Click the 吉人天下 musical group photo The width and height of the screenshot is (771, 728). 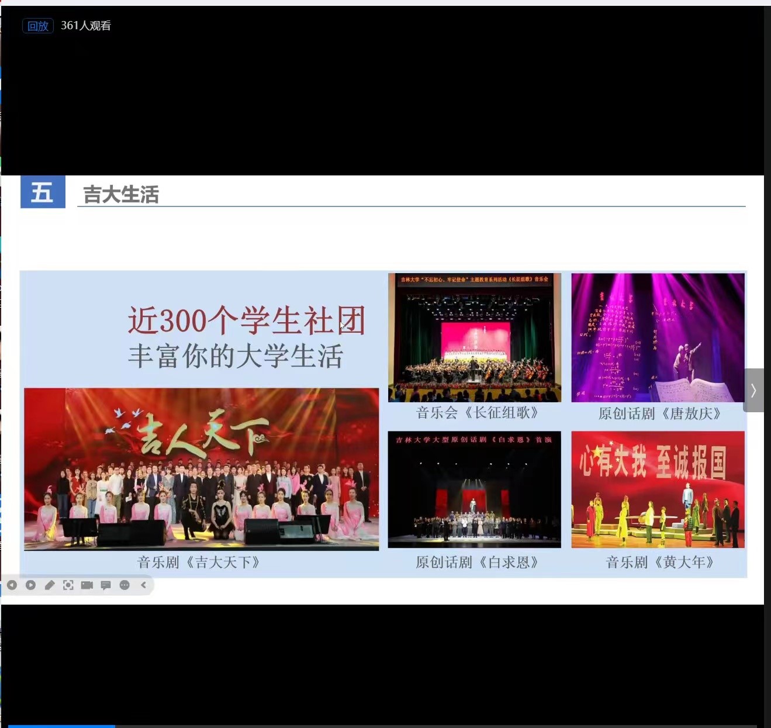201,469
